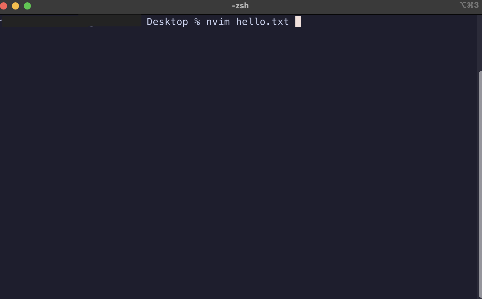Click the empty terminal area below the prompt
Viewport: 482px width, 299px height.
pyautogui.click(x=238, y=163)
